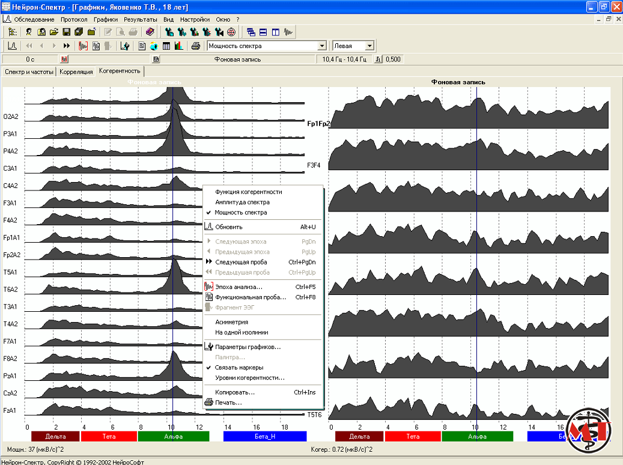The height and width of the screenshot is (465, 623).
Task: Open the 'Левая' dropdown list
Action: pyautogui.click(x=353, y=46)
